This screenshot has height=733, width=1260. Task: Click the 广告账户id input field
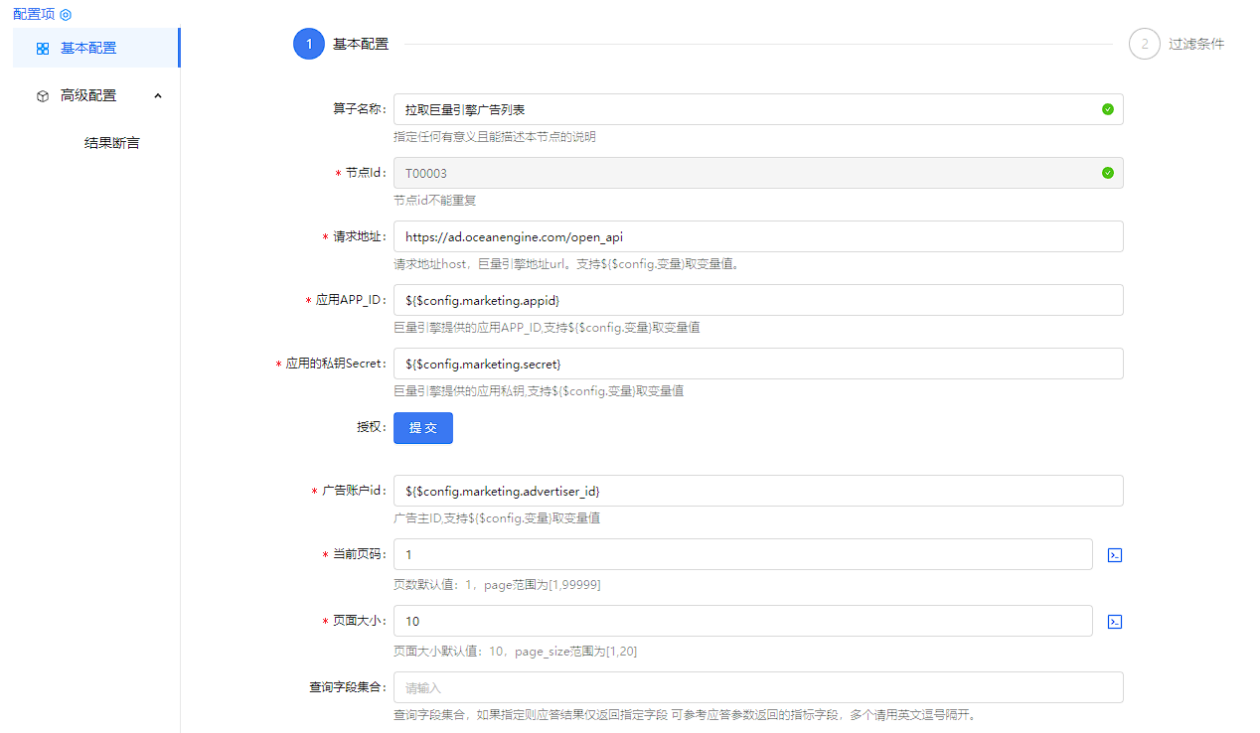coord(757,491)
